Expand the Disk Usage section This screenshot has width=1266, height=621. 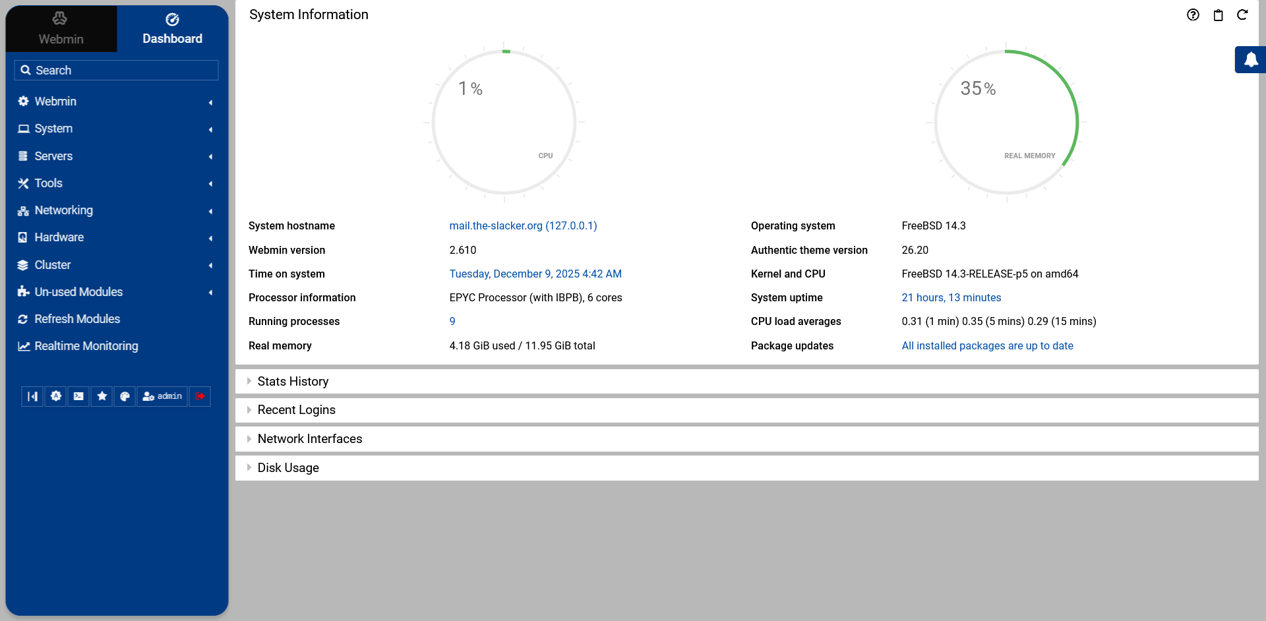coord(288,467)
